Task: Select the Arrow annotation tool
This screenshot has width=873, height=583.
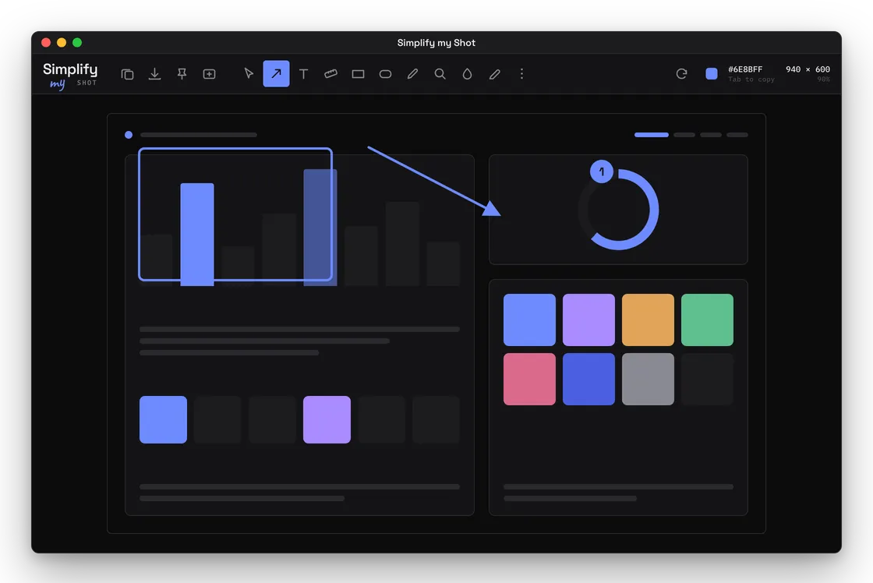Action: (276, 73)
